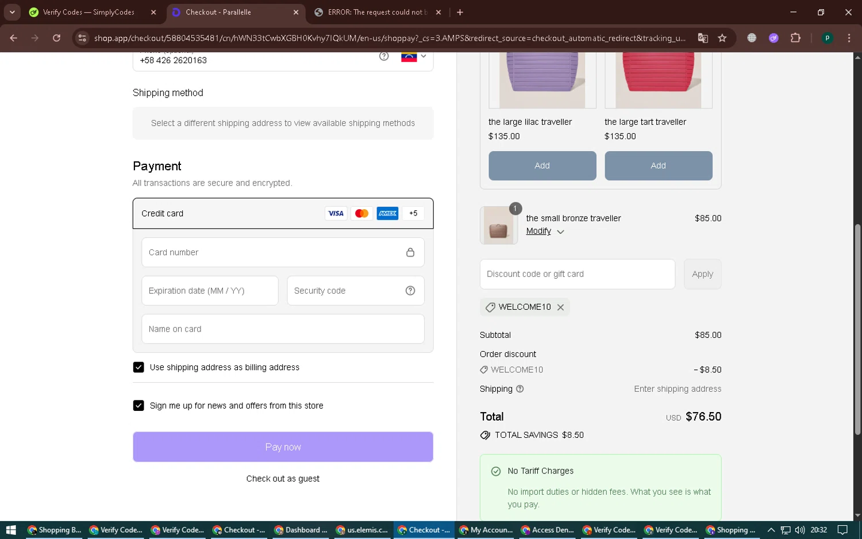The width and height of the screenshot is (862, 539).
Task: Bookmark this page with the star icon
Action: pyautogui.click(x=722, y=38)
